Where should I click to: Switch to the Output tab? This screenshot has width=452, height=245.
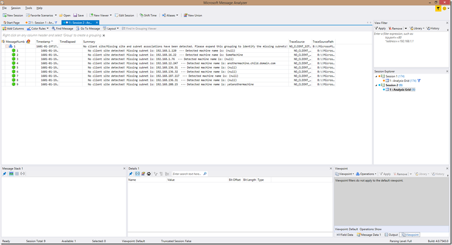pyautogui.click(x=391, y=235)
